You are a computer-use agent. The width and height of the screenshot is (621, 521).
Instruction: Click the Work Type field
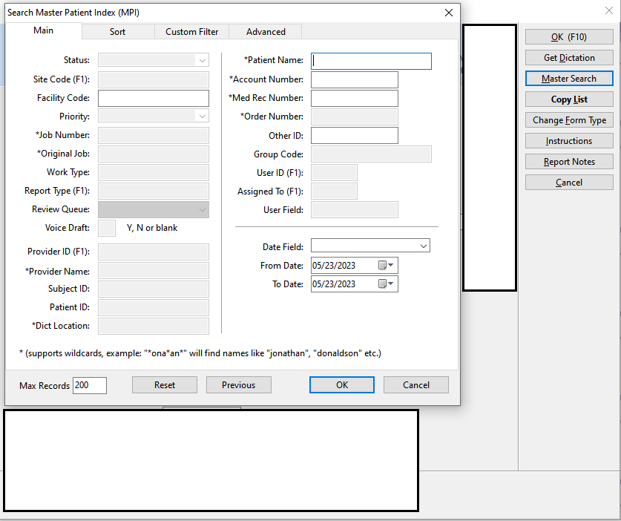coord(154,173)
